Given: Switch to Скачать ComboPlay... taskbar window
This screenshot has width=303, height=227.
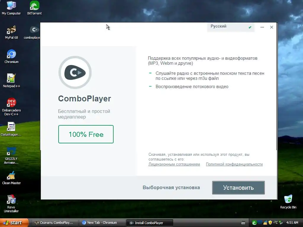Looking at the screenshot, I should tap(55, 223).
